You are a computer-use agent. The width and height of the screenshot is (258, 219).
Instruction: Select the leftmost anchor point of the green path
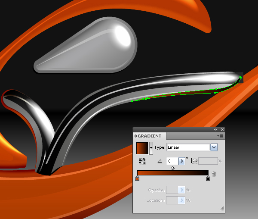[x=132, y=101]
